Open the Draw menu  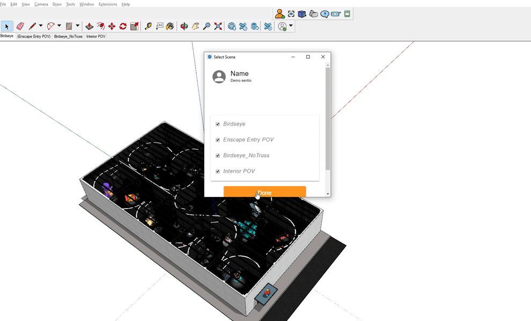57,4
